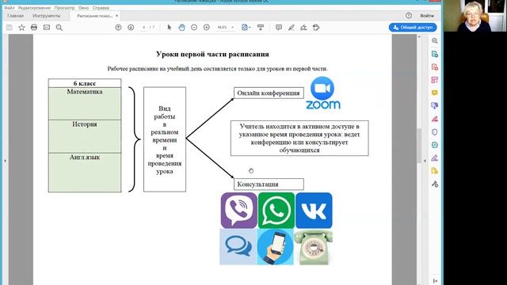The height and width of the screenshot is (285, 507).
Task: Open the Файл menu
Action: (x=9, y=8)
